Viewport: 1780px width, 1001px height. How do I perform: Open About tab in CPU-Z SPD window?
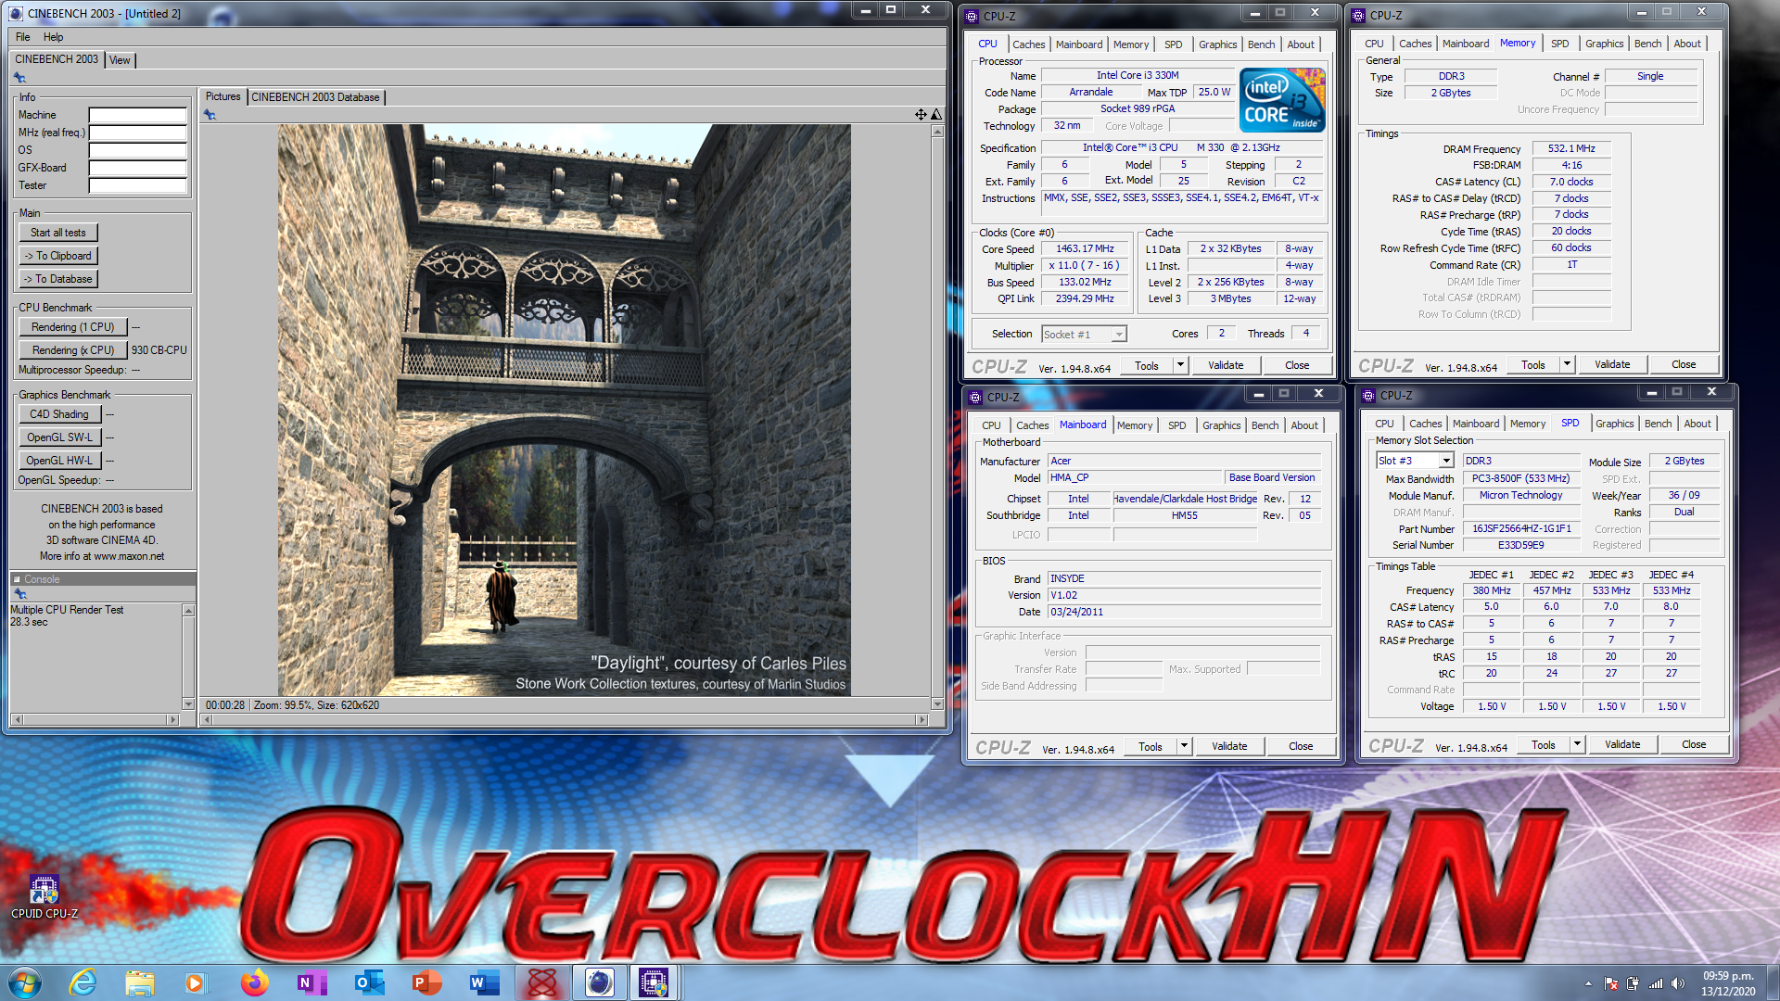(1697, 424)
